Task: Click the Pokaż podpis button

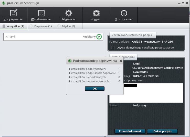Action: [162, 131]
